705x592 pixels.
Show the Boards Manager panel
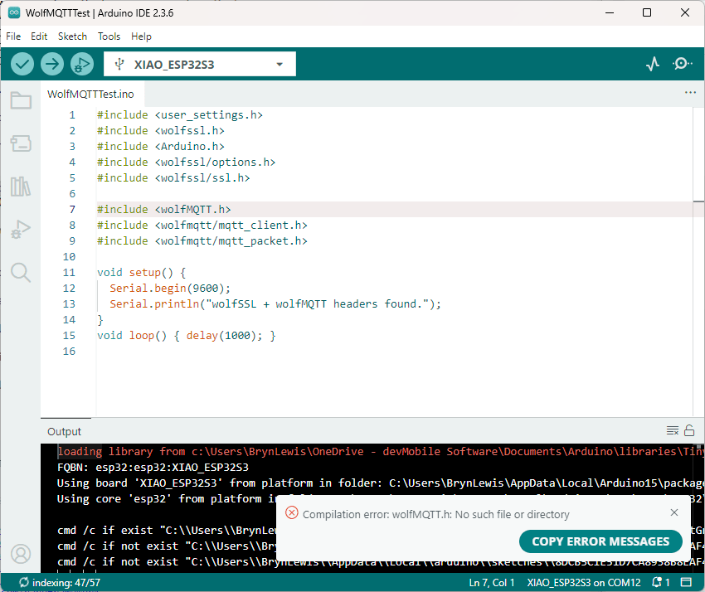coord(21,144)
